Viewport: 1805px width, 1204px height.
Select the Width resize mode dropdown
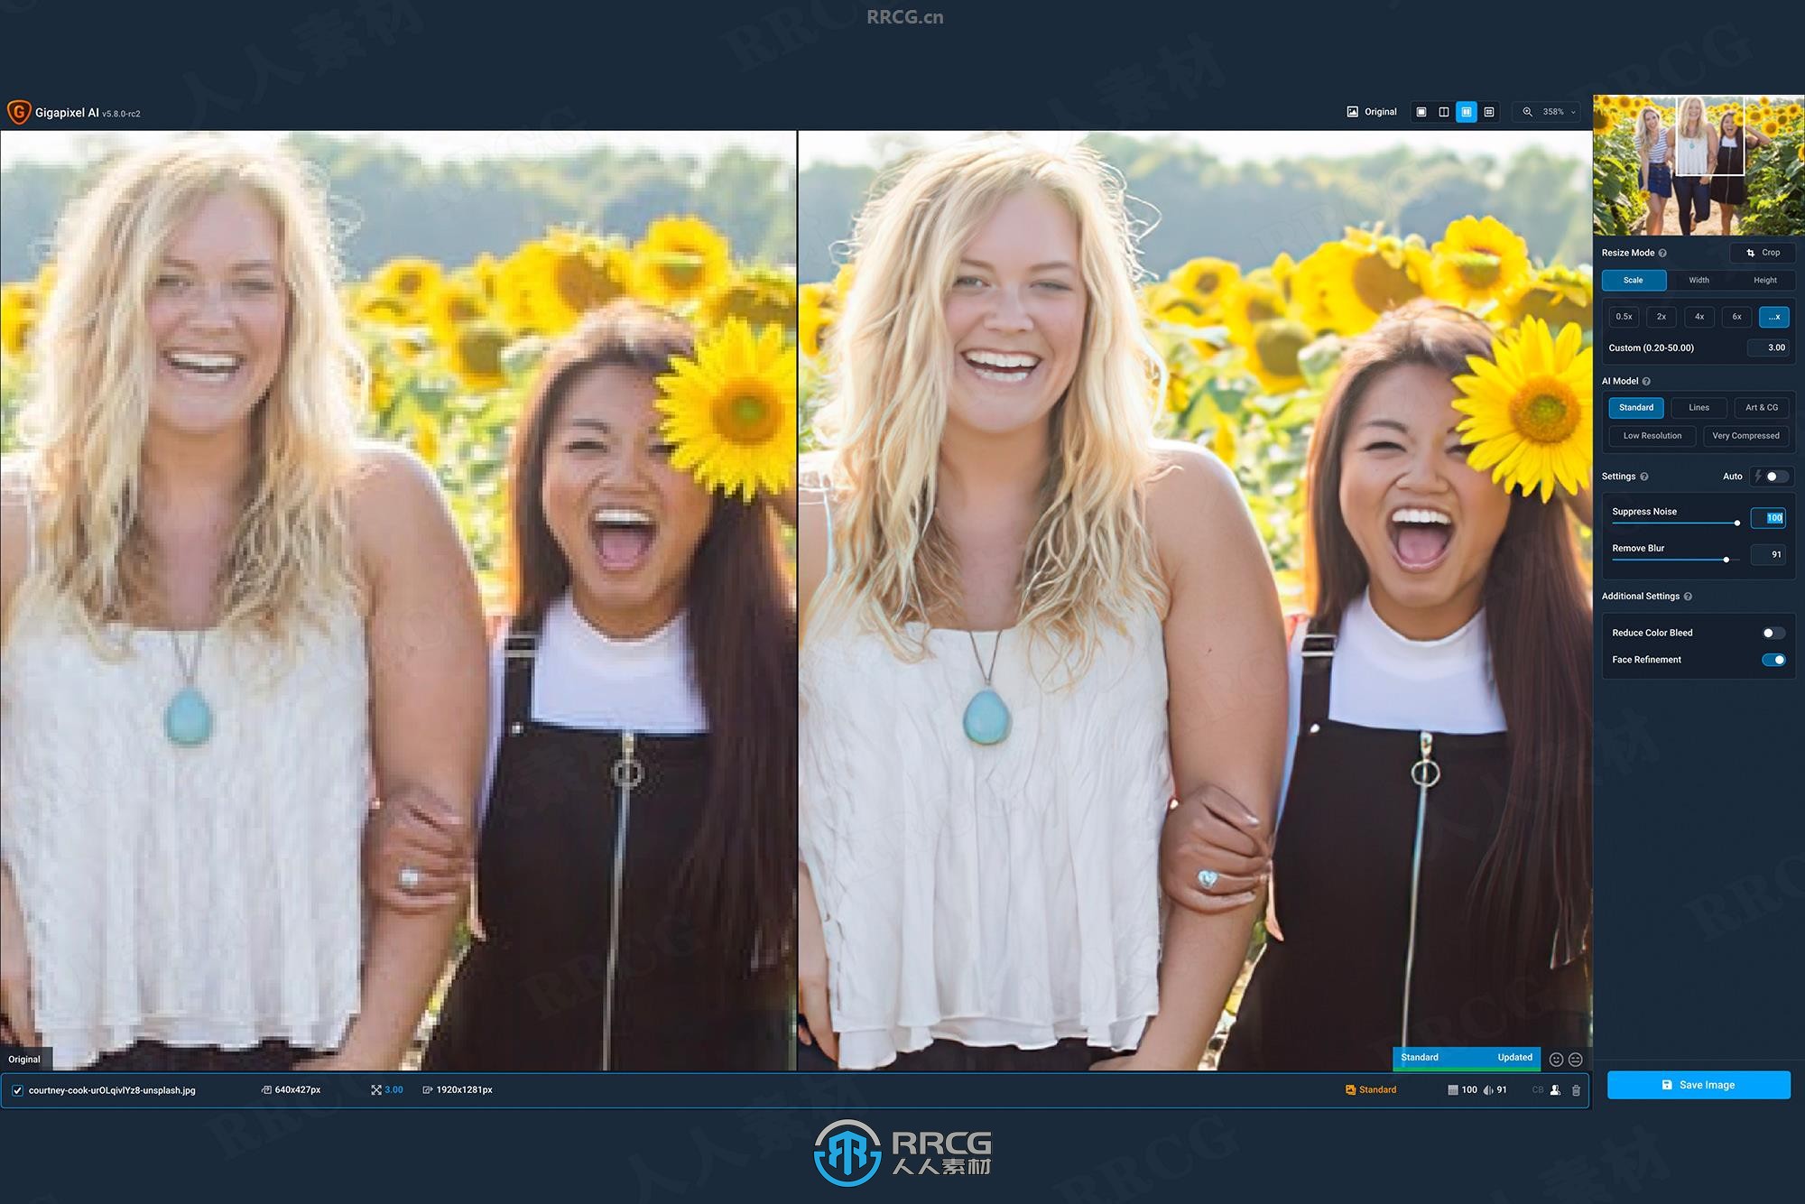[x=1699, y=280]
